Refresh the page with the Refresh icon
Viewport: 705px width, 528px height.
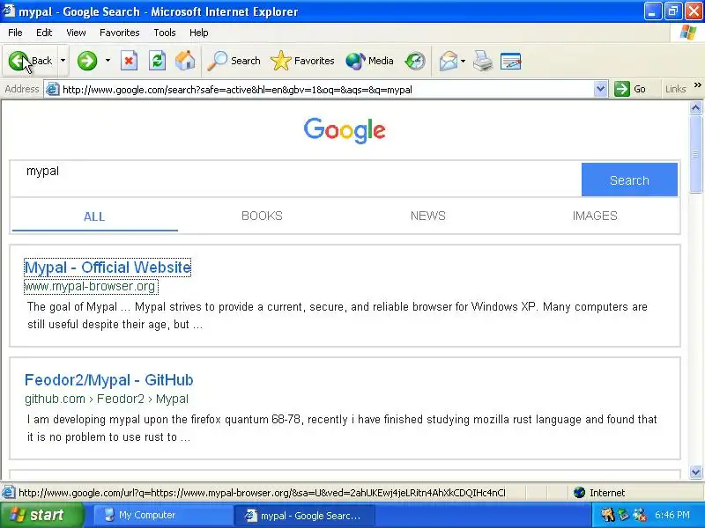click(157, 61)
